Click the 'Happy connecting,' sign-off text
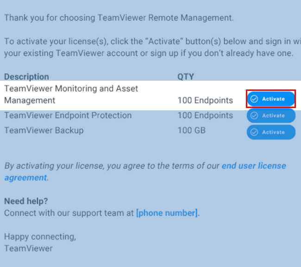The image size is (301, 267). coord(40,236)
